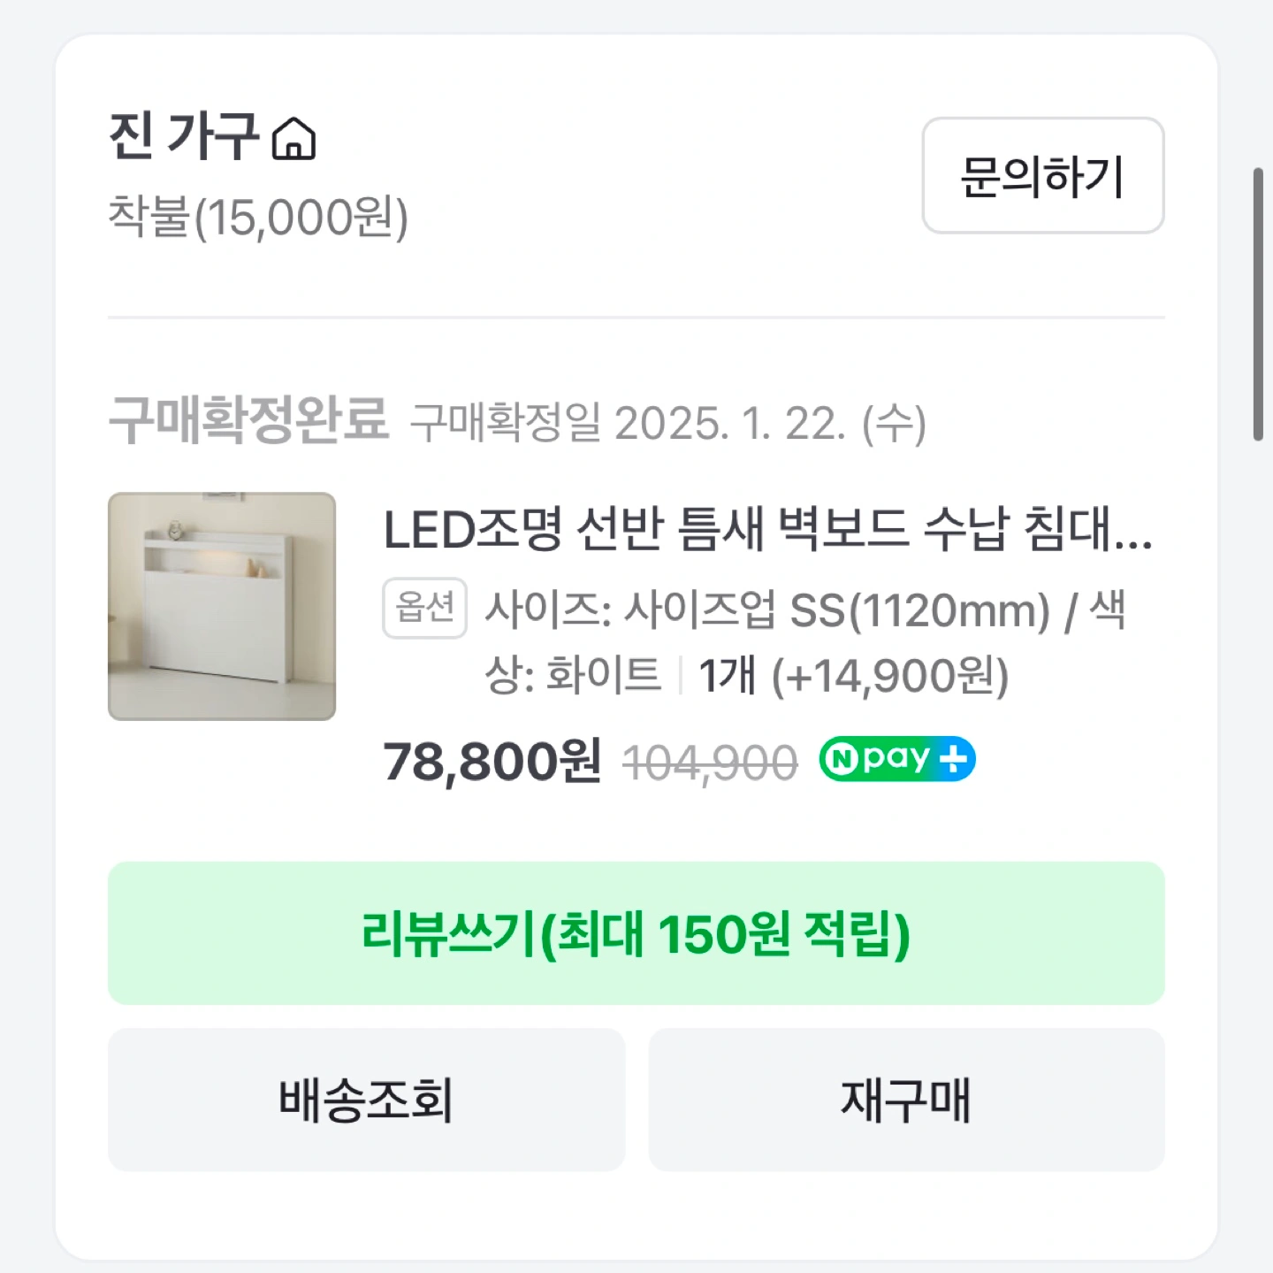Click the 78,800원 sale price
The image size is (1273, 1273).
pyautogui.click(x=492, y=761)
